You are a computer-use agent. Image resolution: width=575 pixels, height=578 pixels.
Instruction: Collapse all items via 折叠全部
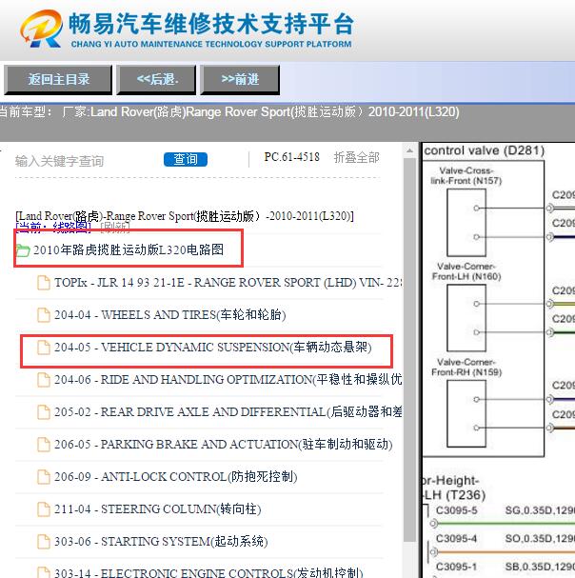(356, 157)
